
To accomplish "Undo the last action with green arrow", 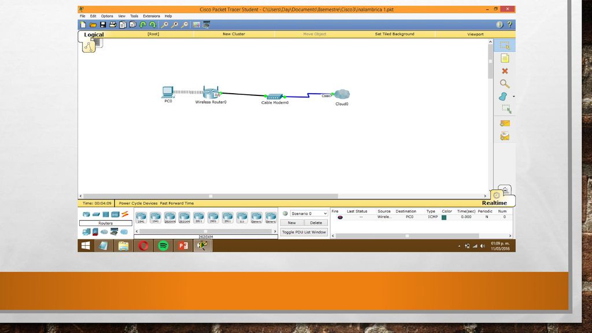I will pos(143,25).
